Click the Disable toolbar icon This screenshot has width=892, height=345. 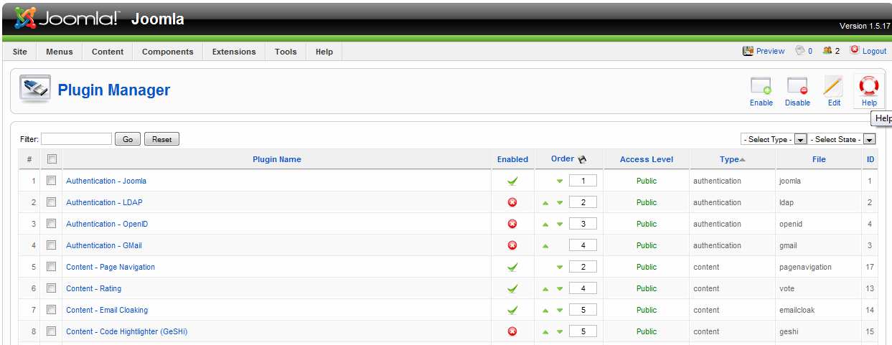click(797, 86)
